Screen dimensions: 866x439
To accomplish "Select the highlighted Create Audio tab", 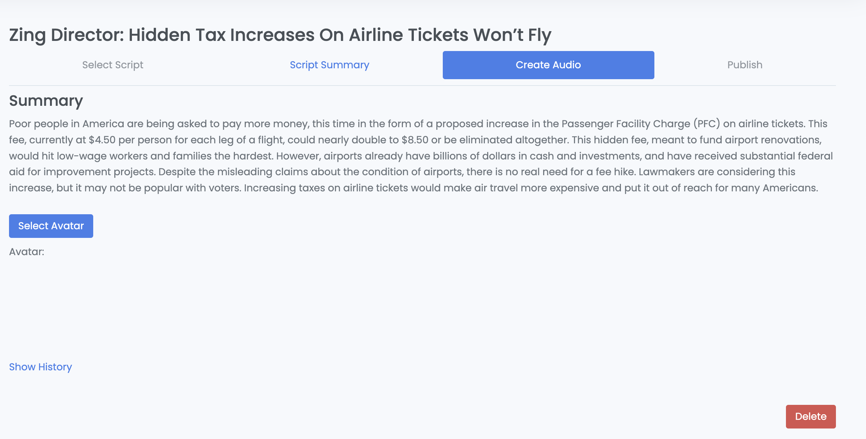I will (548, 65).
